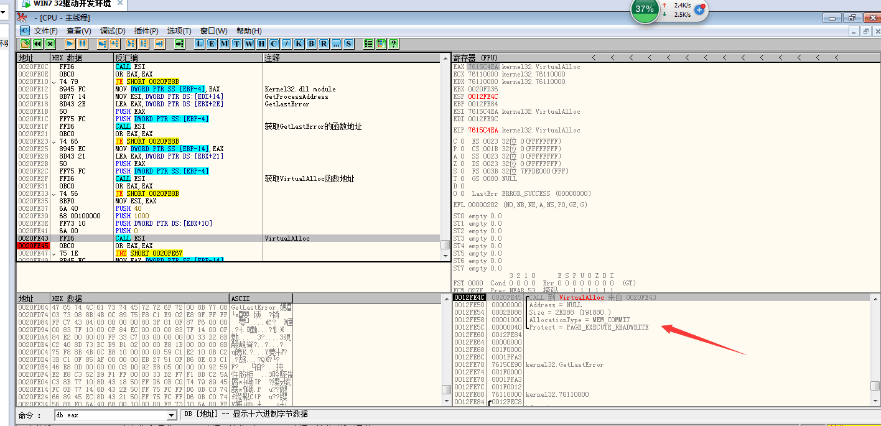This screenshot has height=426, width=881.
Task: Click the ESP register value 0012FE4C
Action: tap(483, 96)
